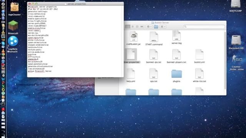246x138 pixels.
Task: Click the server-port=25565 line
Action: pyautogui.click(x=37, y=23)
